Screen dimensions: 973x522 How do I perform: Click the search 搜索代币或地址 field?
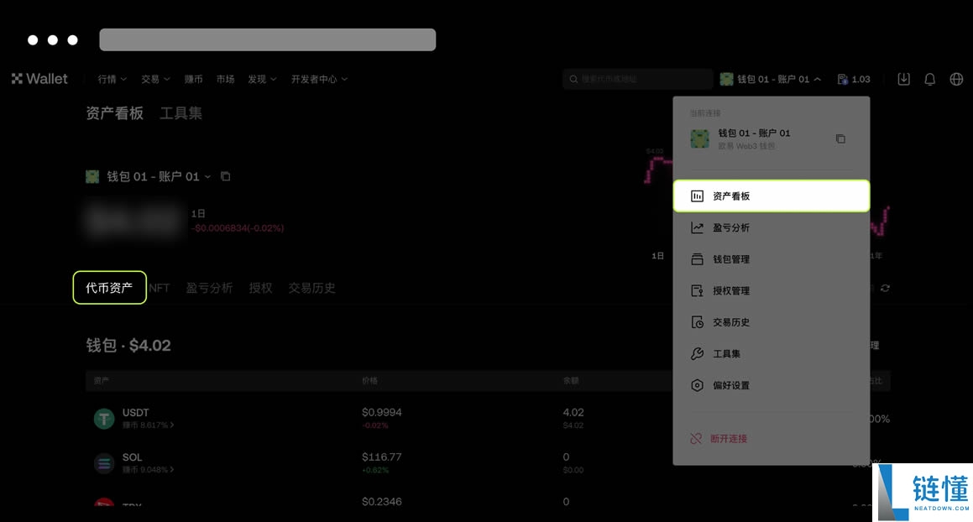(x=637, y=78)
